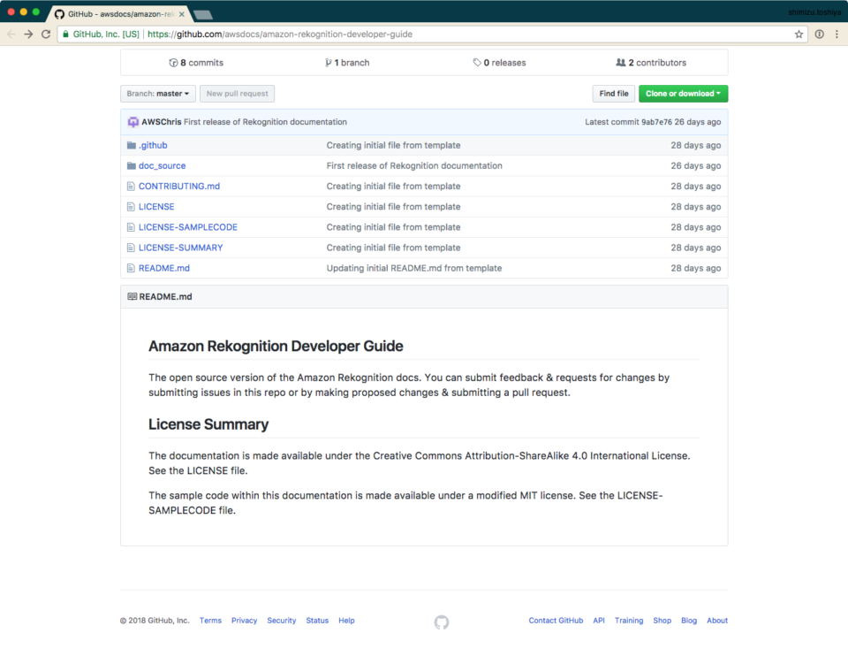Open the Branch: master dropdown
848x656 pixels.
click(x=157, y=93)
